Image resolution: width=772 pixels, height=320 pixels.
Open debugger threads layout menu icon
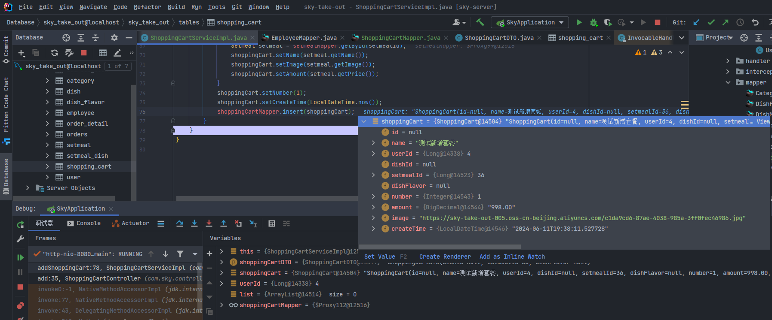(161, 223)
